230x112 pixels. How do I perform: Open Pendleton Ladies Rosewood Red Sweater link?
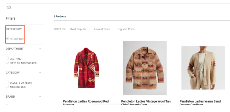[x=86, y=103]
